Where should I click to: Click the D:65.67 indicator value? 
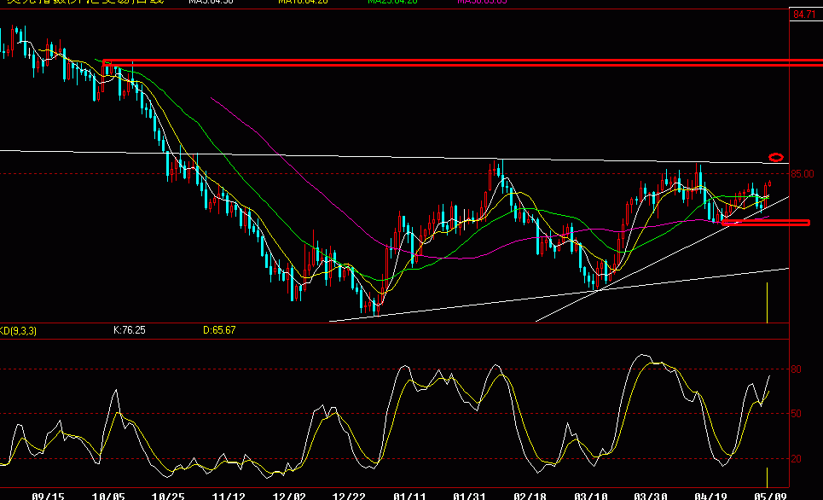[x=219, y=330]
